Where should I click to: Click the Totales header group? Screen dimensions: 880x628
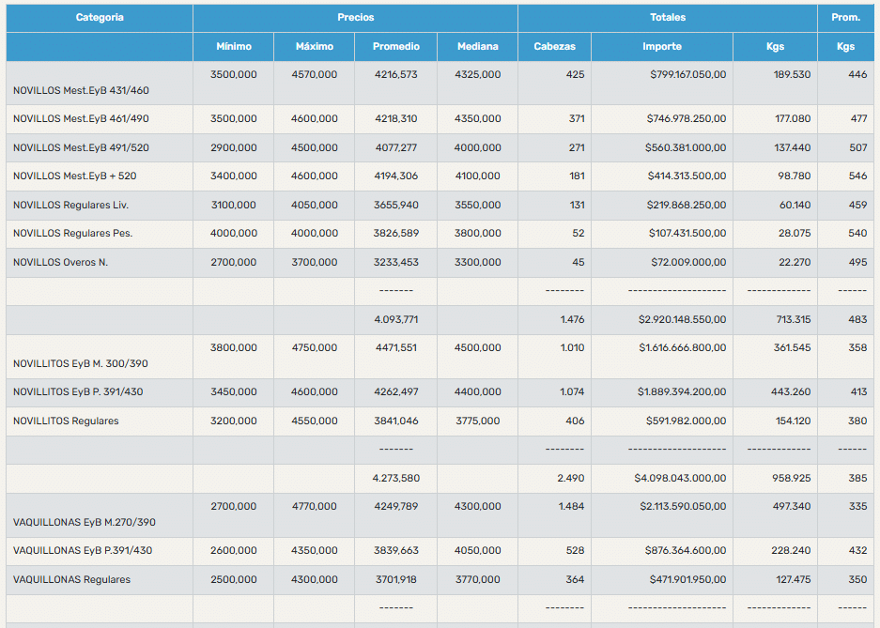(x=667, y=18)
